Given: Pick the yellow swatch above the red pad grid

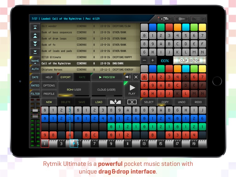Looking at the screenshot, I should click(202, 69).
